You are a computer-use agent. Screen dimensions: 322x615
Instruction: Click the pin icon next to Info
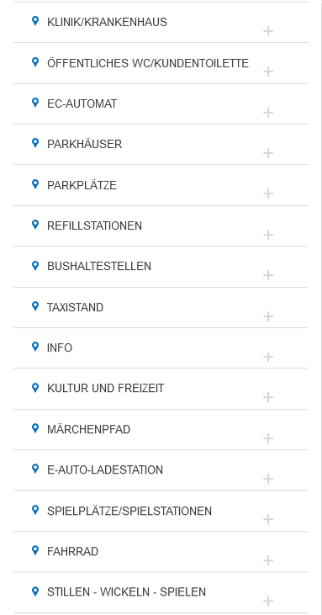pos(35,347)
